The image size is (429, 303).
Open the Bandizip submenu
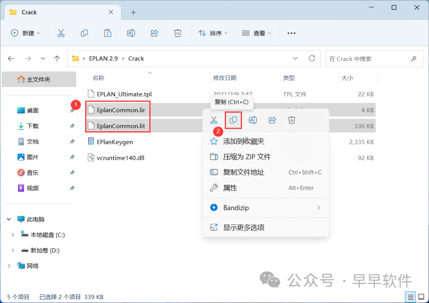(x=265, y=207)
